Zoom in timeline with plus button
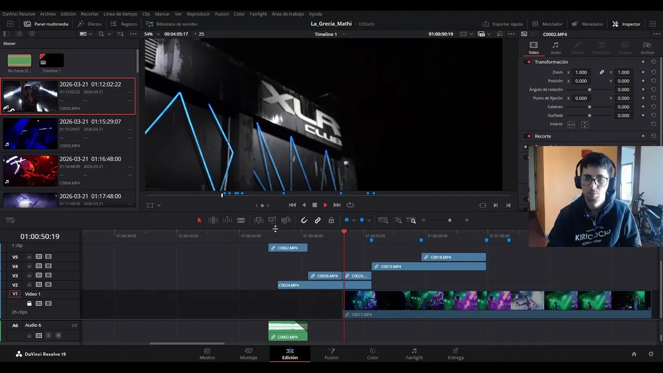Viewport: 663px width, 373px height. pyautogui.click(x=467, y=220)
